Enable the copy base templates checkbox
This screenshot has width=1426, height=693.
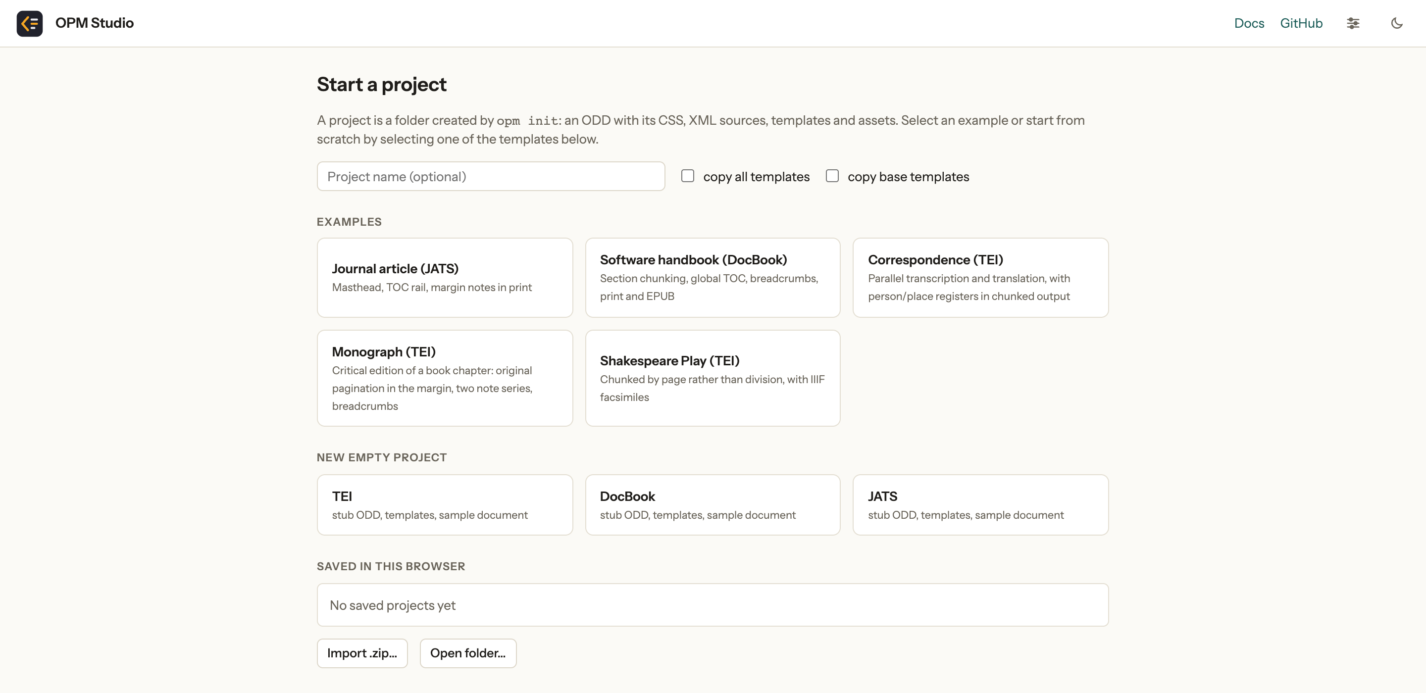tap(832, 176)
